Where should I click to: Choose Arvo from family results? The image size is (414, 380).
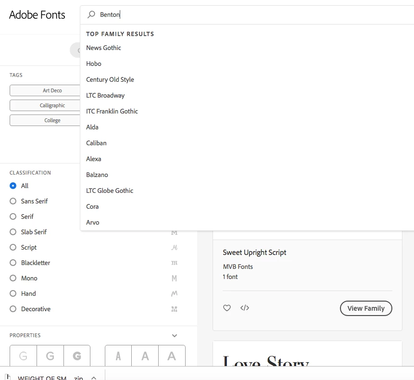pyautogui.click(x=93, y=222)
